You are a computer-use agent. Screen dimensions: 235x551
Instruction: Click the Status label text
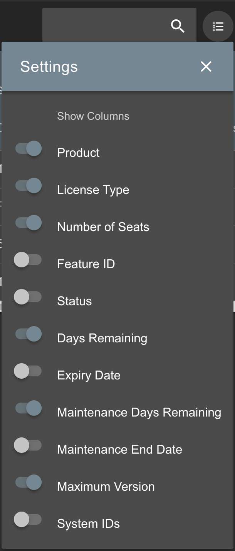point(74,301)
